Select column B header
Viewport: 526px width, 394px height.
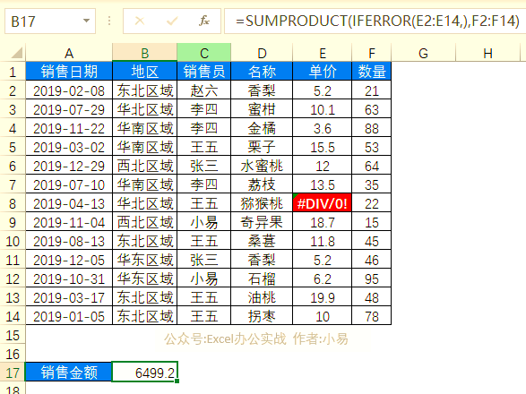click(144, 53)
